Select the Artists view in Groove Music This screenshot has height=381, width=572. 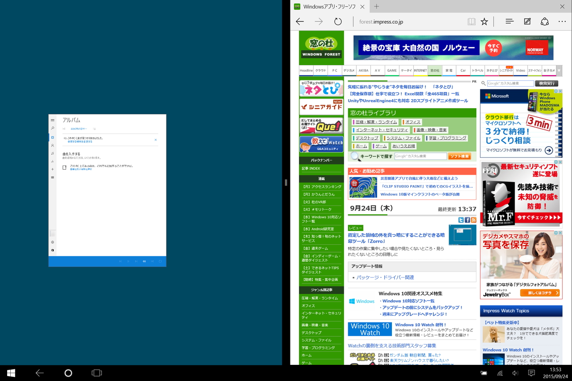(x=52, y=146)
